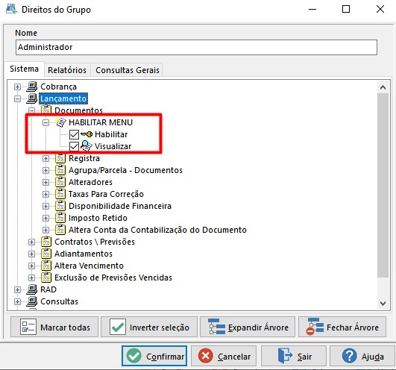Click the notepad icon beside Taxas Para Correção
396x370 pixels.
pyautogui.click(x=60, y=194)
